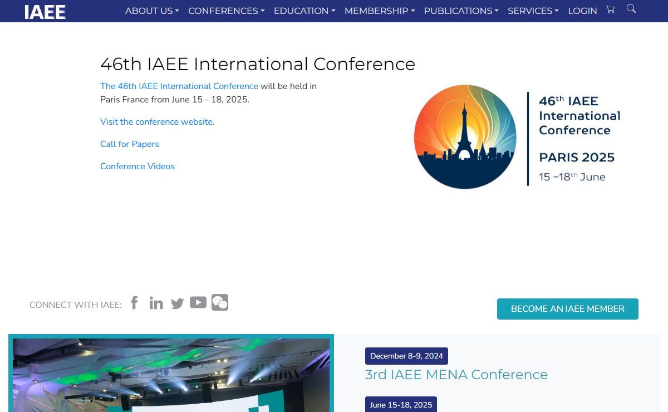This screenshot has width=668, height=412.
Task: Expand the Membership dropdown menu
Action: tap(380, 11)
